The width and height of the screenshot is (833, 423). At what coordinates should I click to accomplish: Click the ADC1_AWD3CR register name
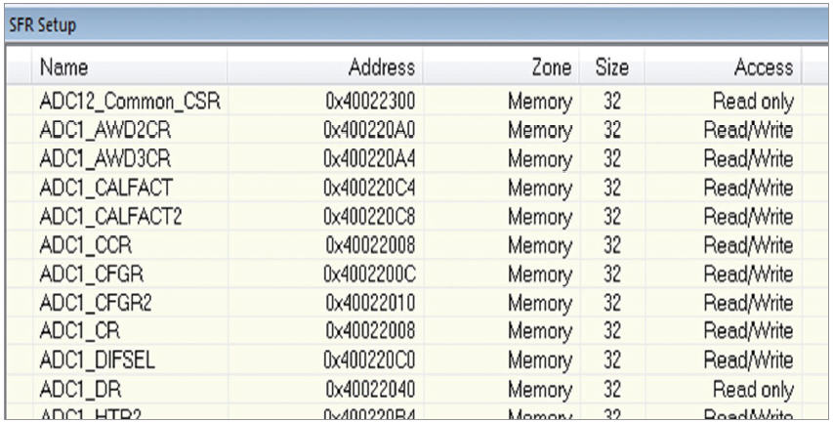point(96,155)
